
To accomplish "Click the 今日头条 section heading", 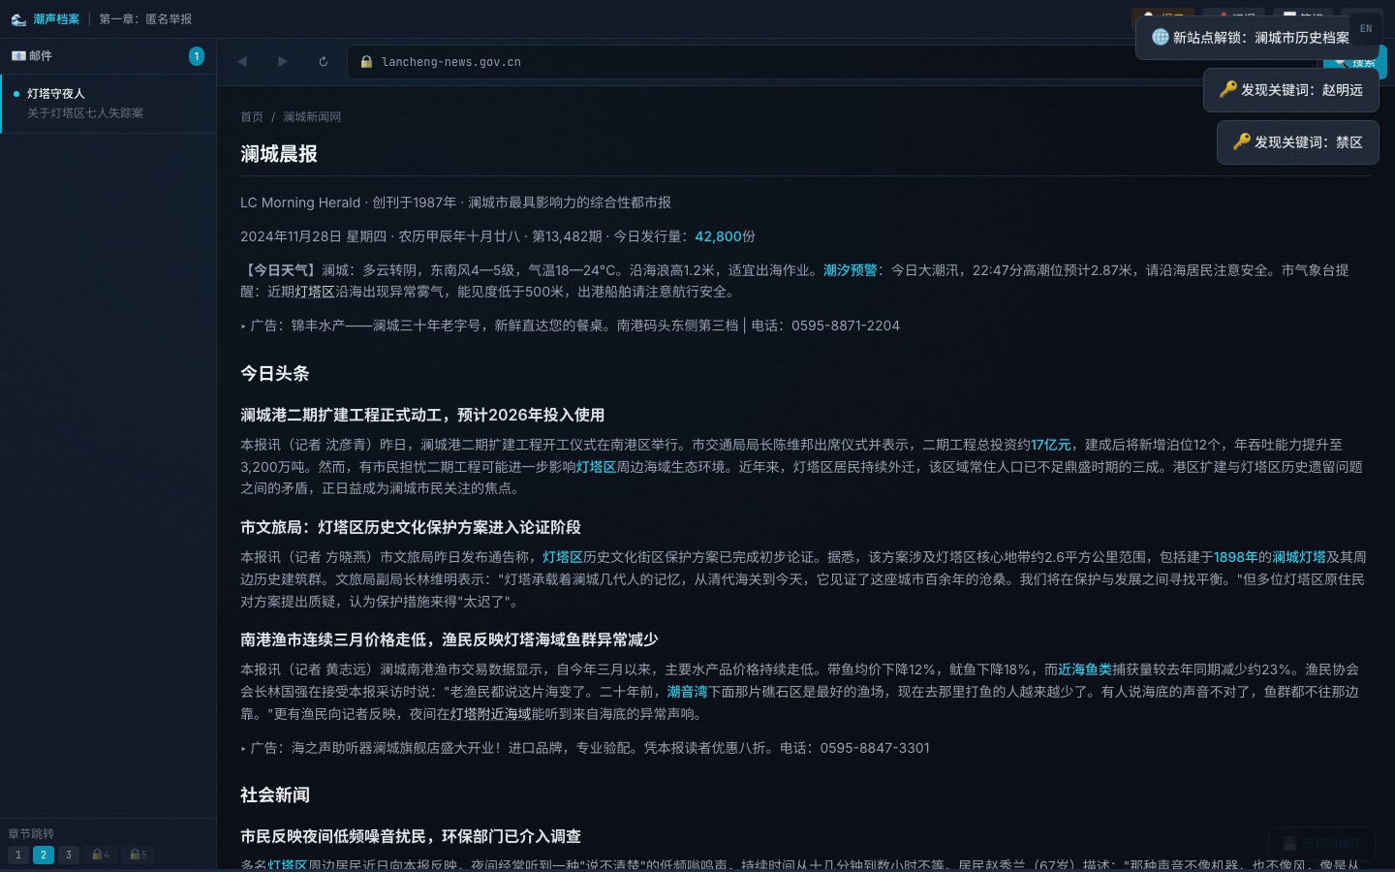I will point(275,373).
